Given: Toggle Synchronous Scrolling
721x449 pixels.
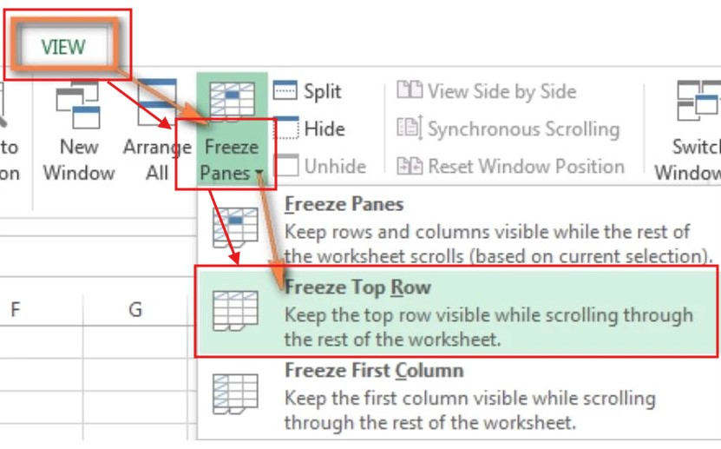Looking at the screenshot, I should pyautogui.click(x=508, y=129).
